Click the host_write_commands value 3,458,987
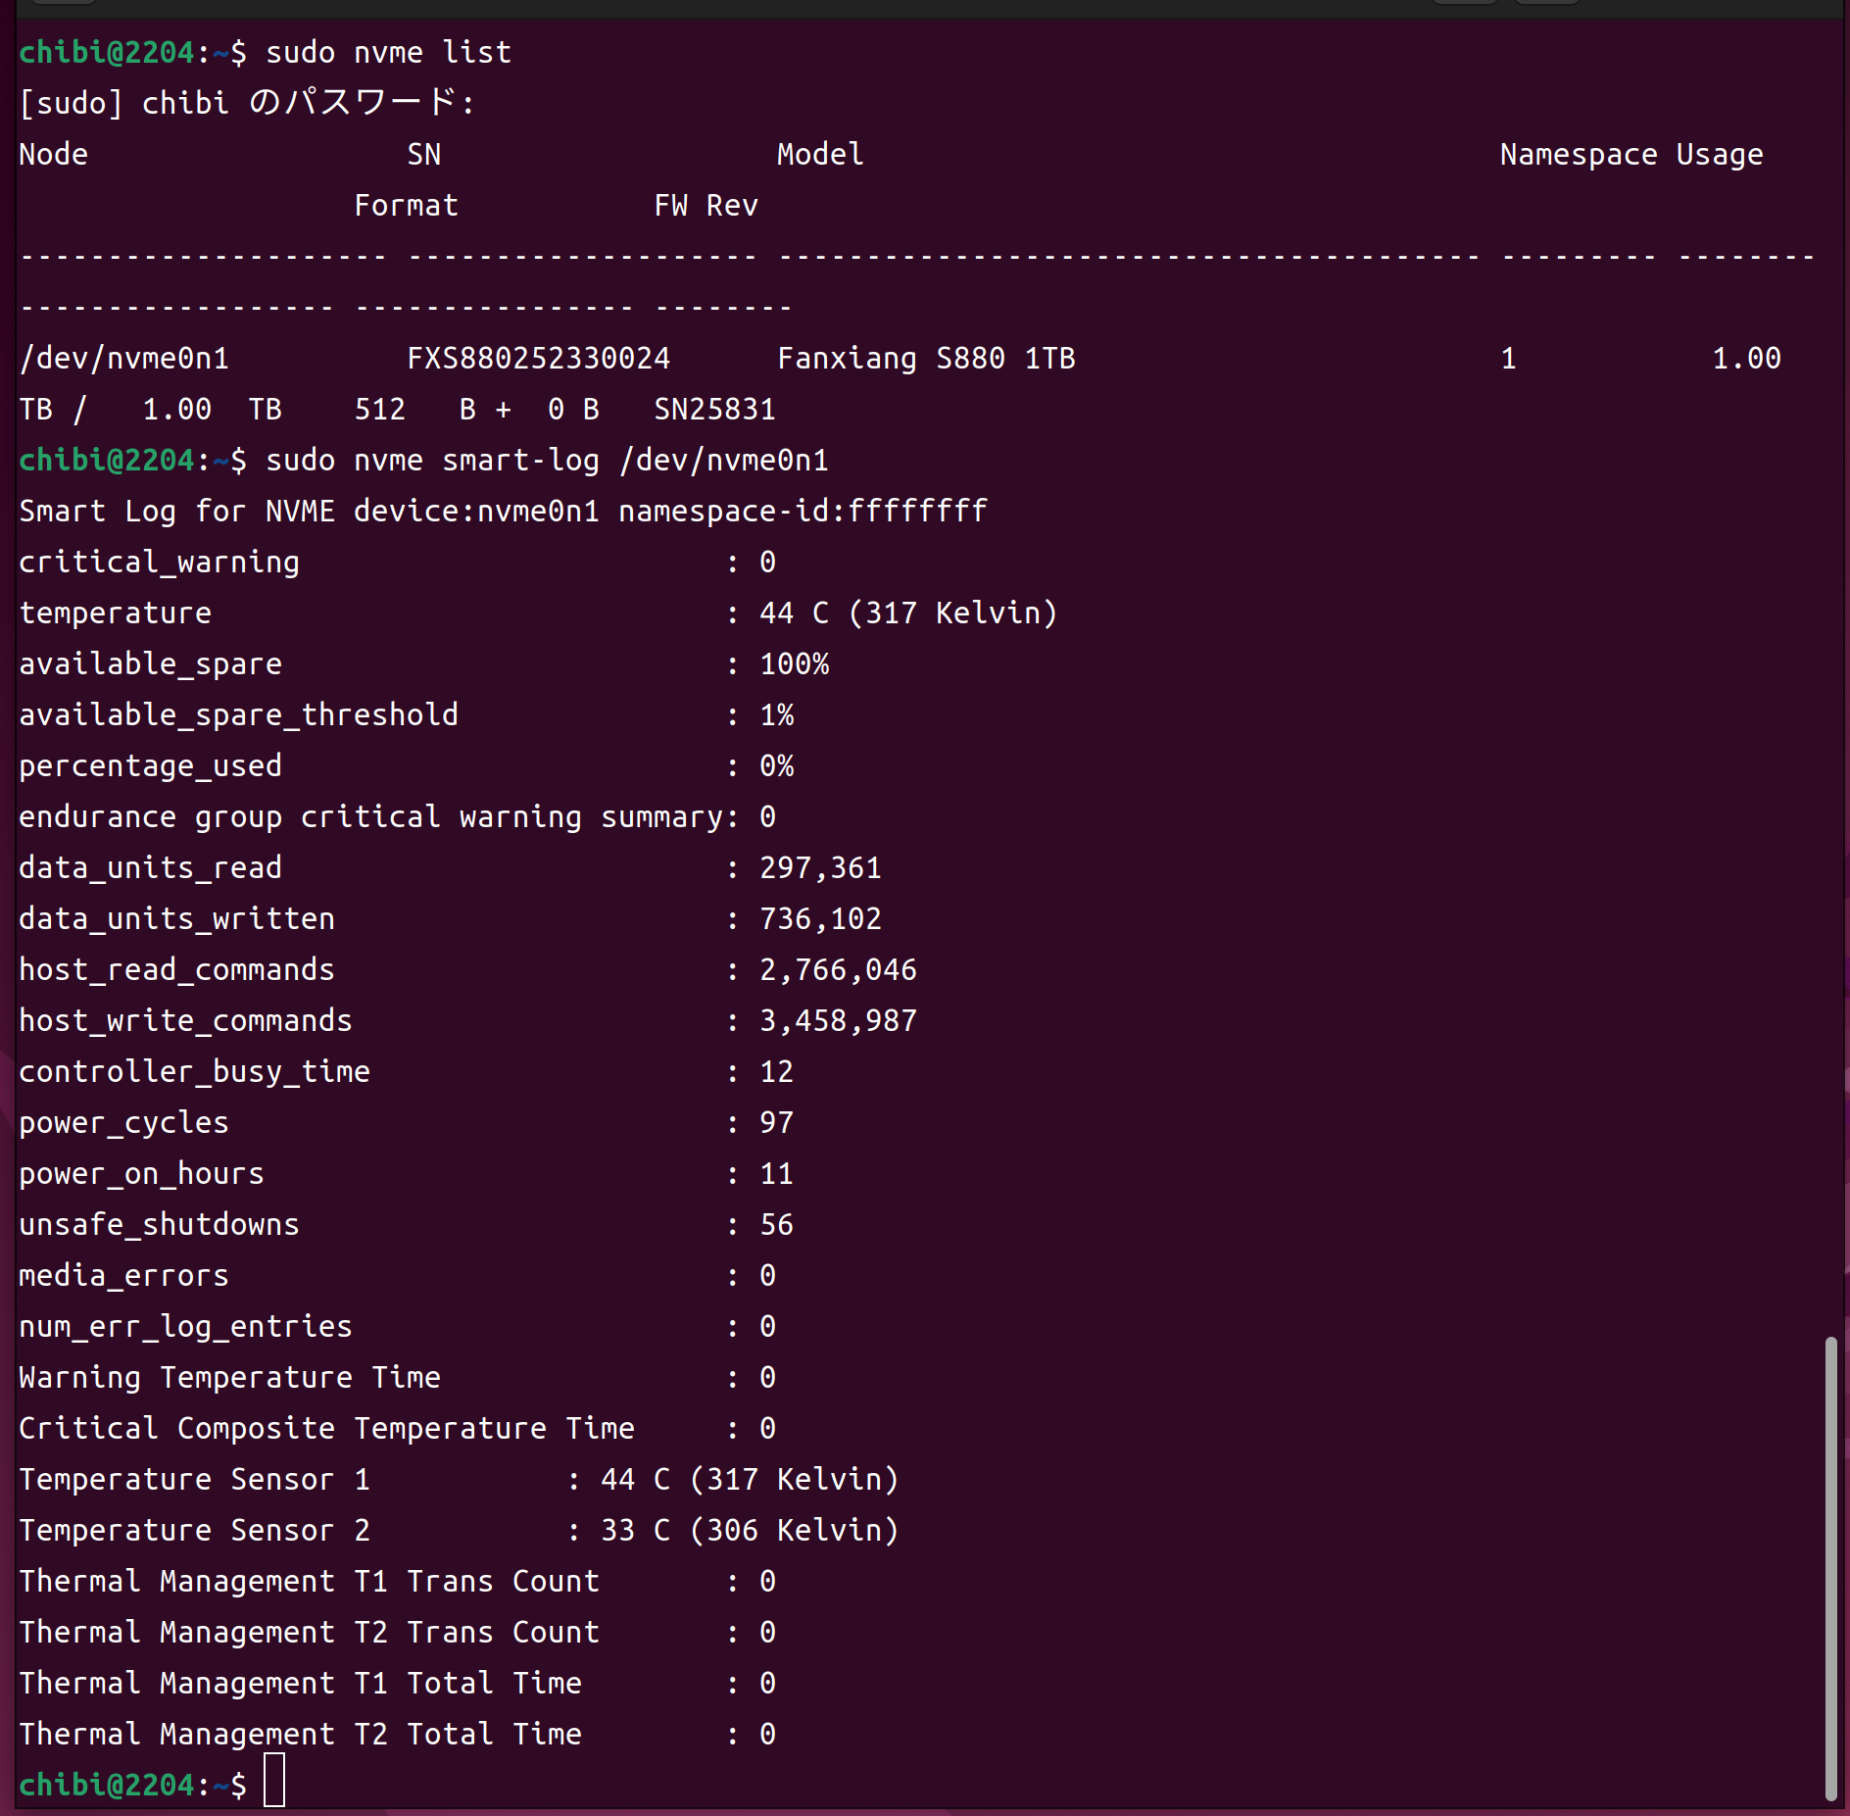The image size is (1850, 1816). 838,1020
